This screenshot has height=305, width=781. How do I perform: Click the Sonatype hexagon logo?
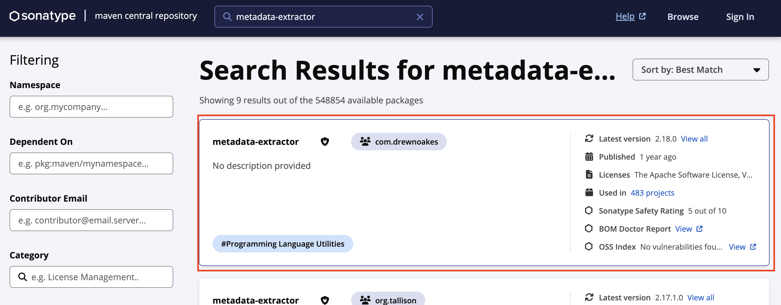[14, 16]
